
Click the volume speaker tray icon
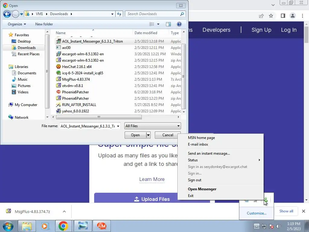[x=279, y=226]
